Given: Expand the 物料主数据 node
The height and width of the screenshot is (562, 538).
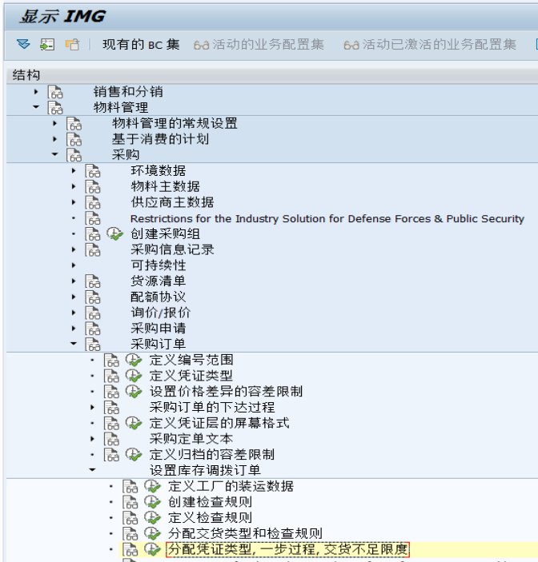Looking at the screenshot, I should pos(74,186).
